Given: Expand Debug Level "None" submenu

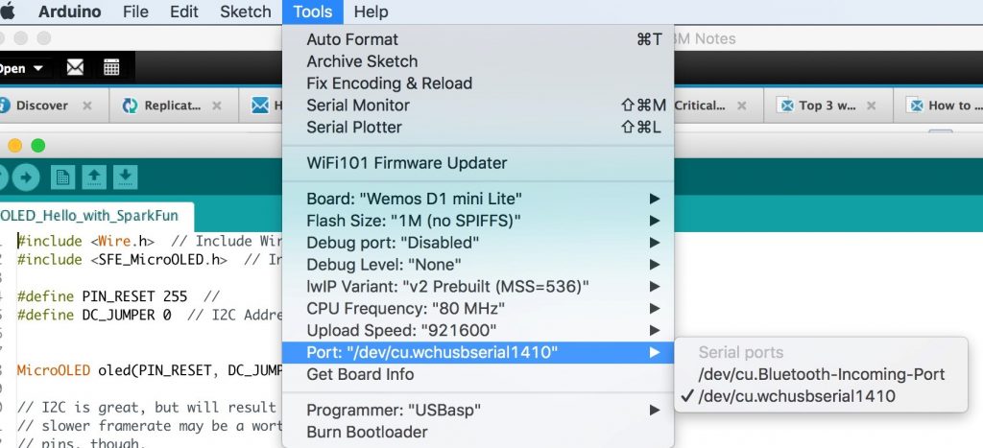Looking at the screenshot, I should coord(478,265).
